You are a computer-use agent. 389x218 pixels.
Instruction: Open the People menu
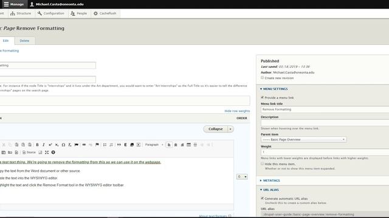coord(78,13)
